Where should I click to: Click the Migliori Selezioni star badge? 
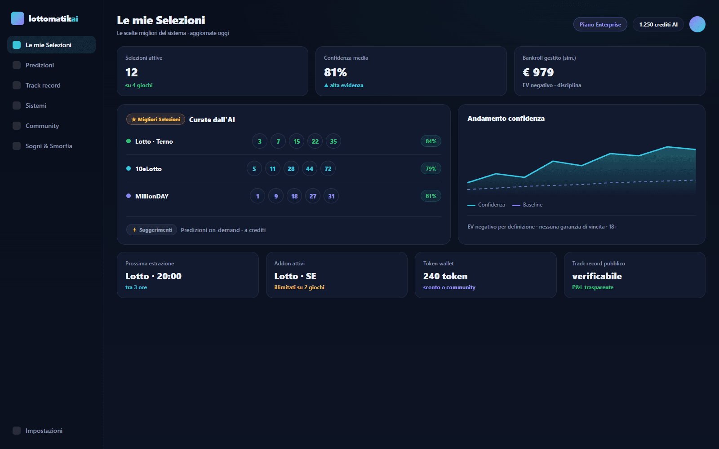point(155,119)
